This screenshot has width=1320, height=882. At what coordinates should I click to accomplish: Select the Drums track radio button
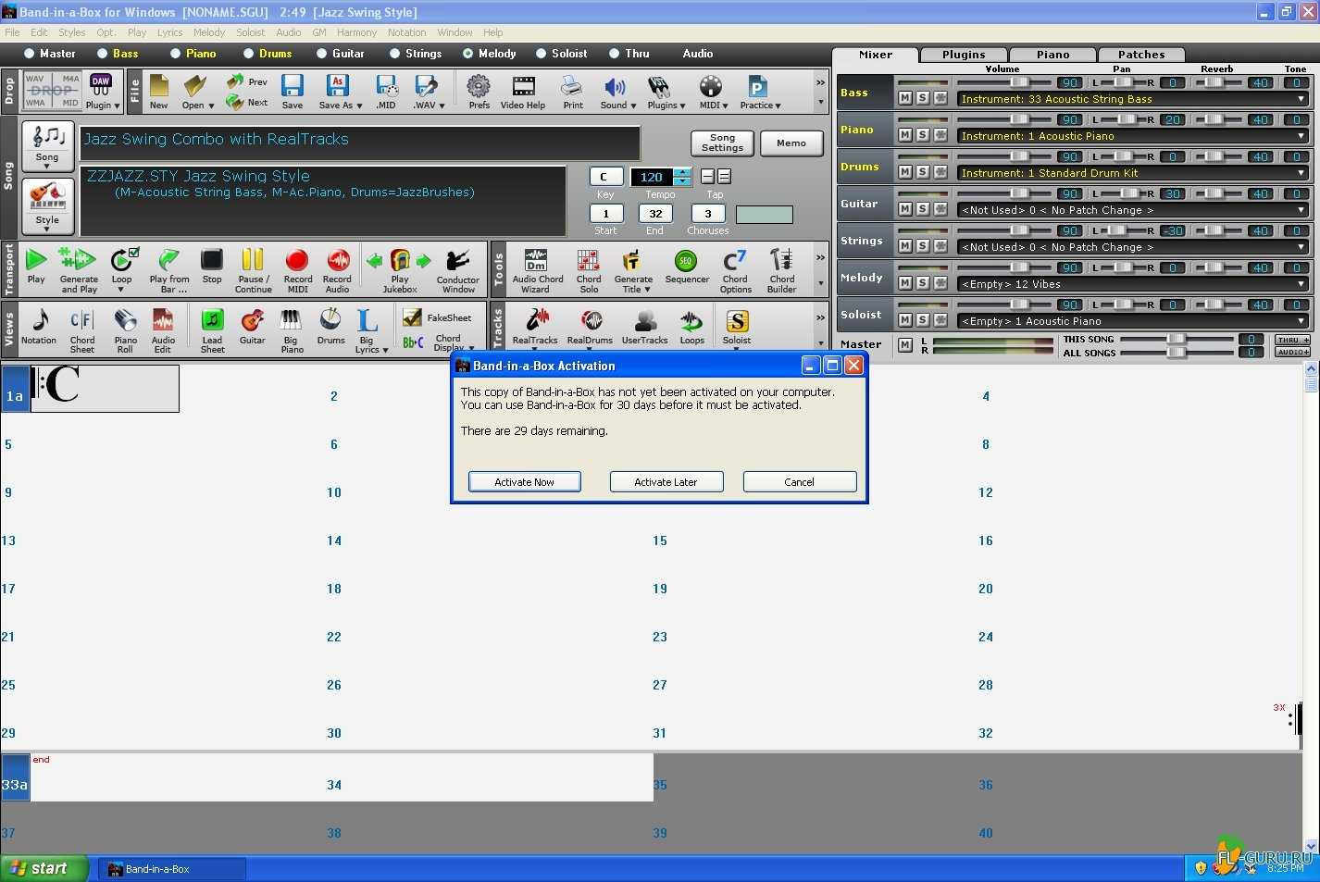tap(249, 54)
